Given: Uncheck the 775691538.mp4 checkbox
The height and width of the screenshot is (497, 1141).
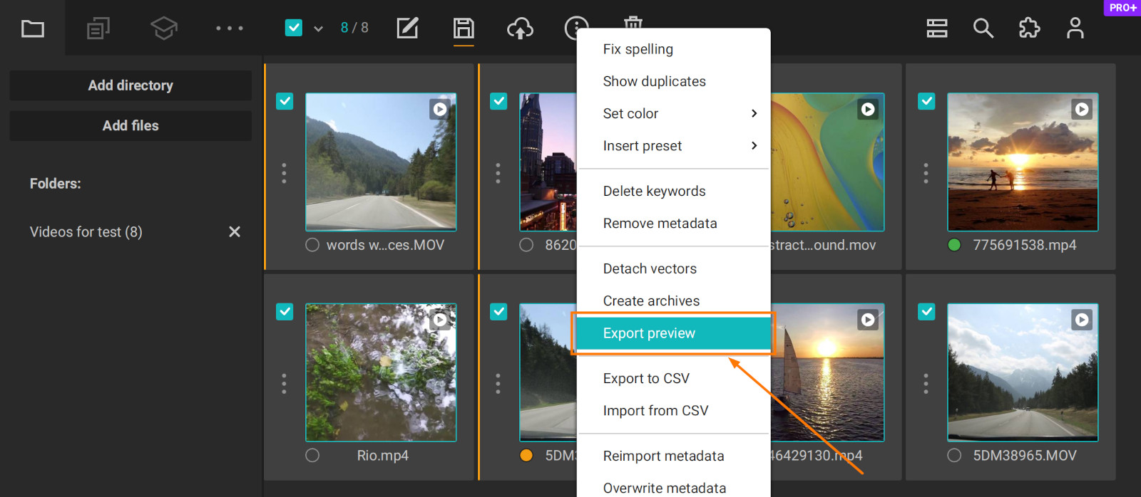Looking at the screenshot, I should [926, 101].
